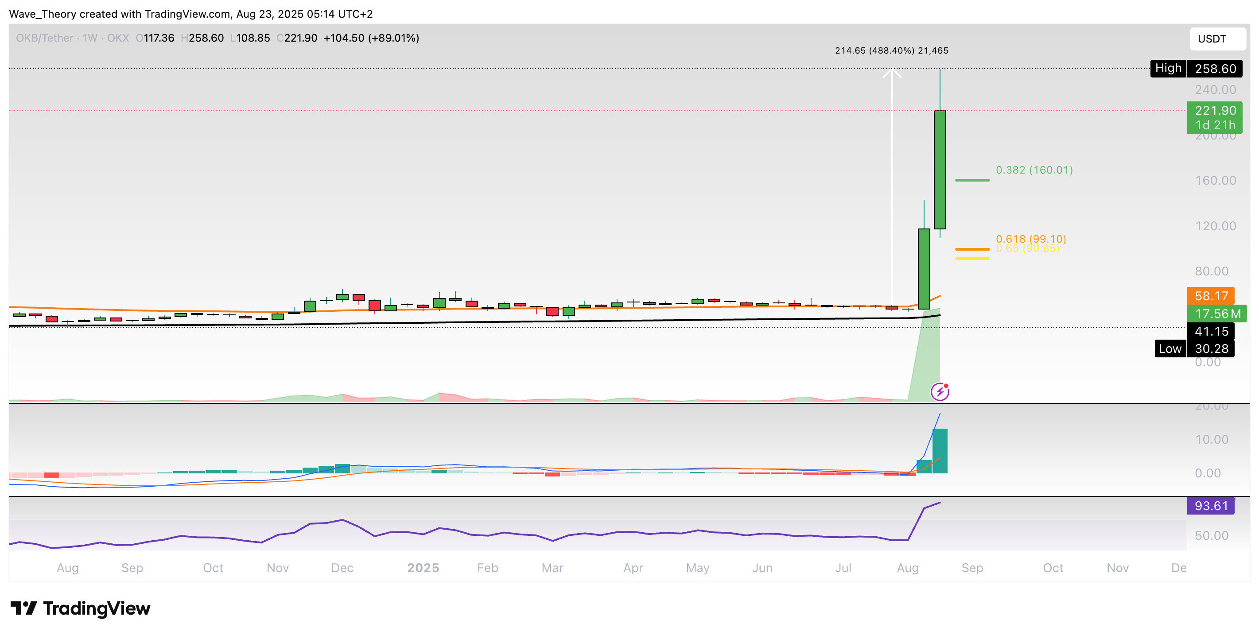
Task: Click the green 17.56 M volume tag
Action: [x=1216, y=314]
